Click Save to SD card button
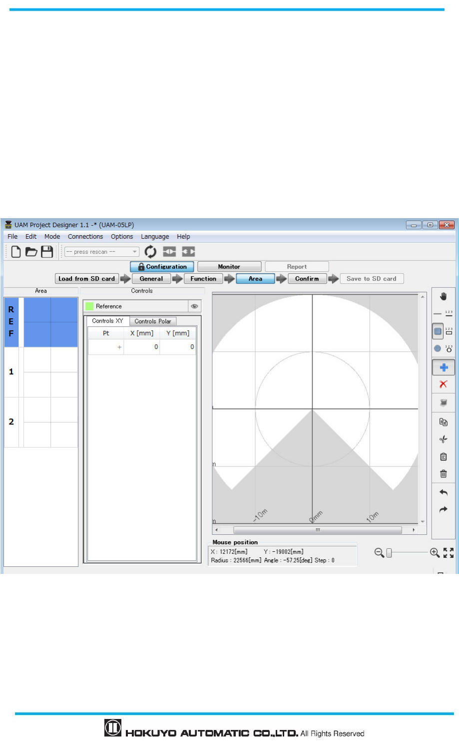Screen dimensions: 459x748 tap(372, 279)
